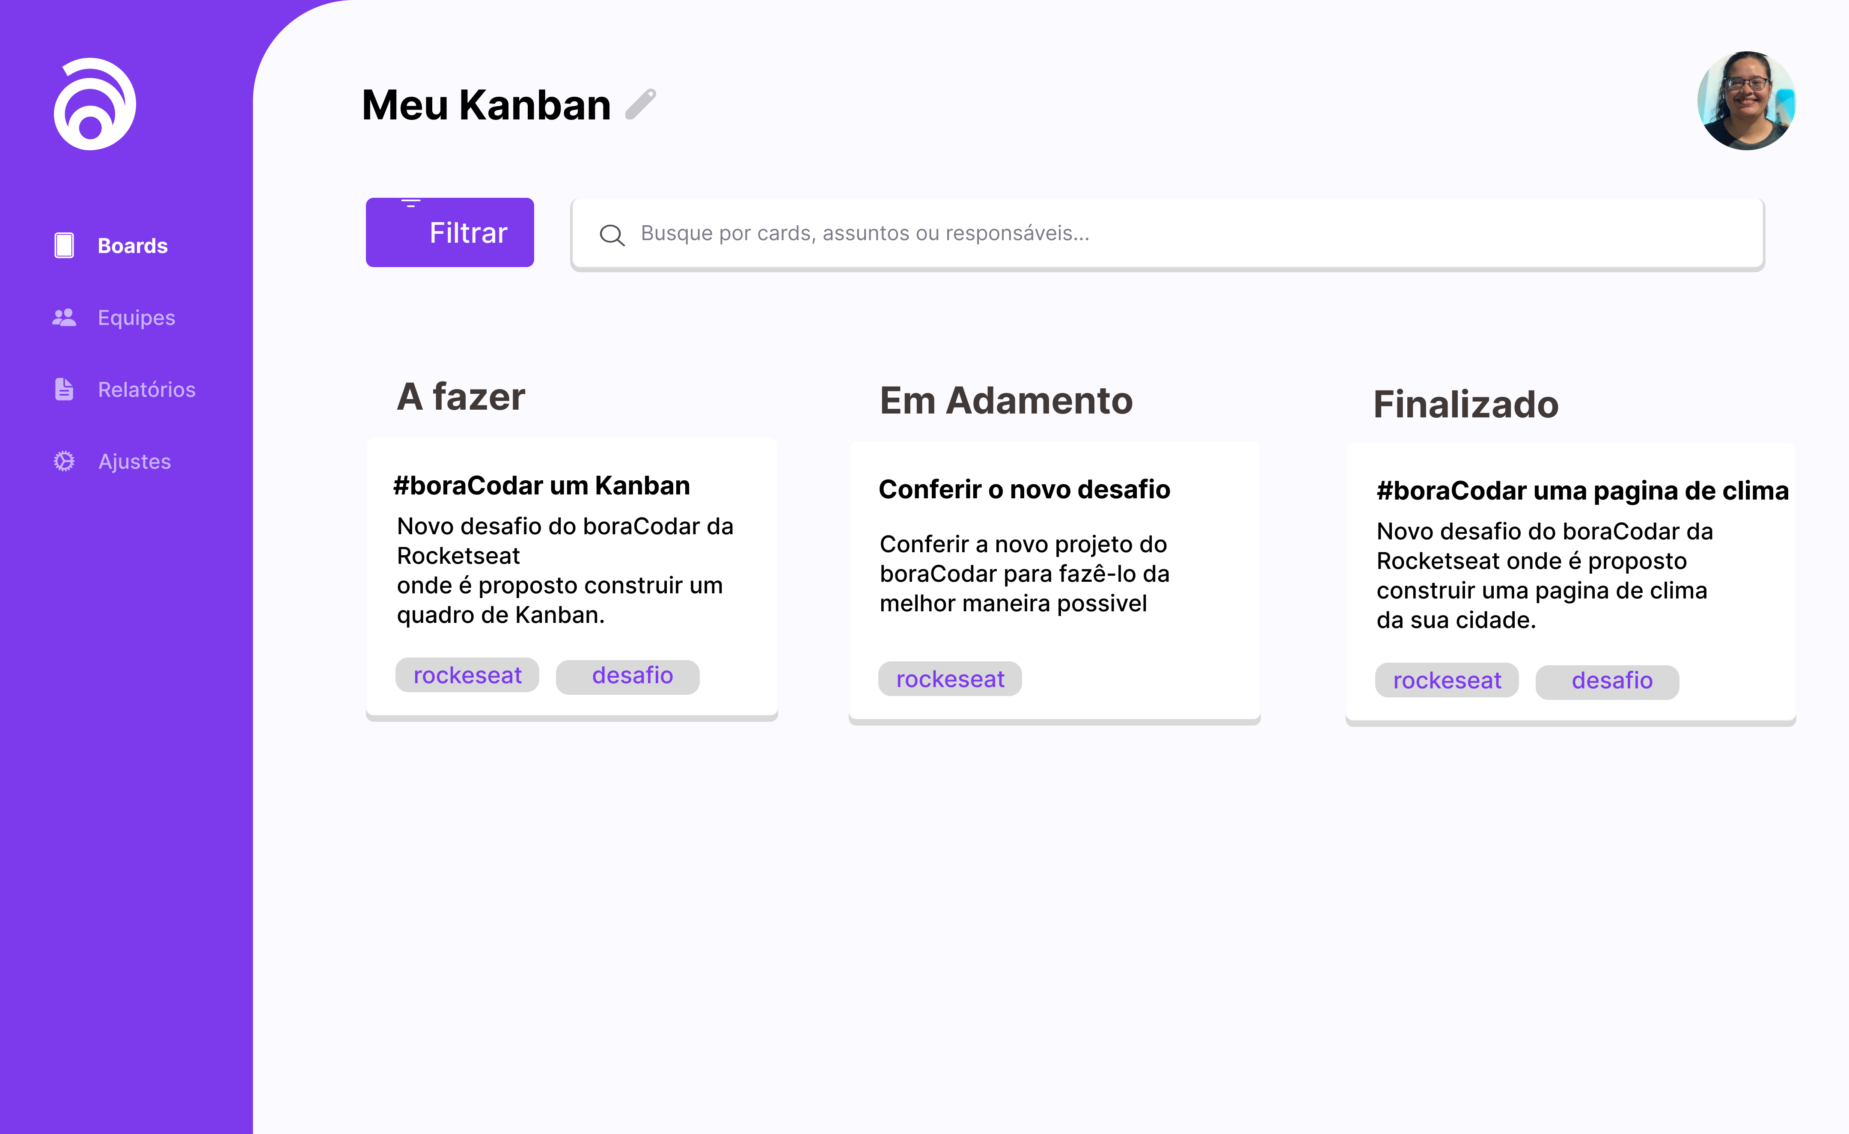Image resolution: width=1849 pixels, height=1134 pixels.
Task: Click the Relatórios document icon
Action: point(64,389)
